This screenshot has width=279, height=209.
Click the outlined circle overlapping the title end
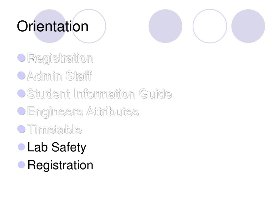(x=89, y=26)
